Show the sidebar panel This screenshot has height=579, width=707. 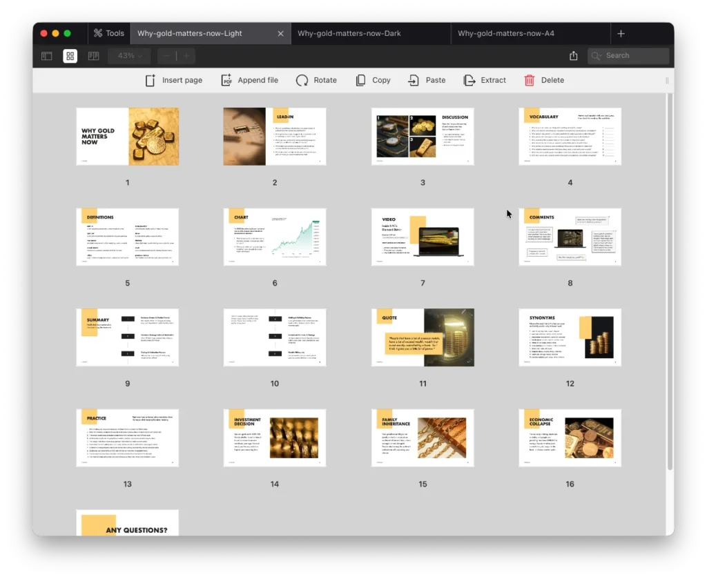(46, 55)
